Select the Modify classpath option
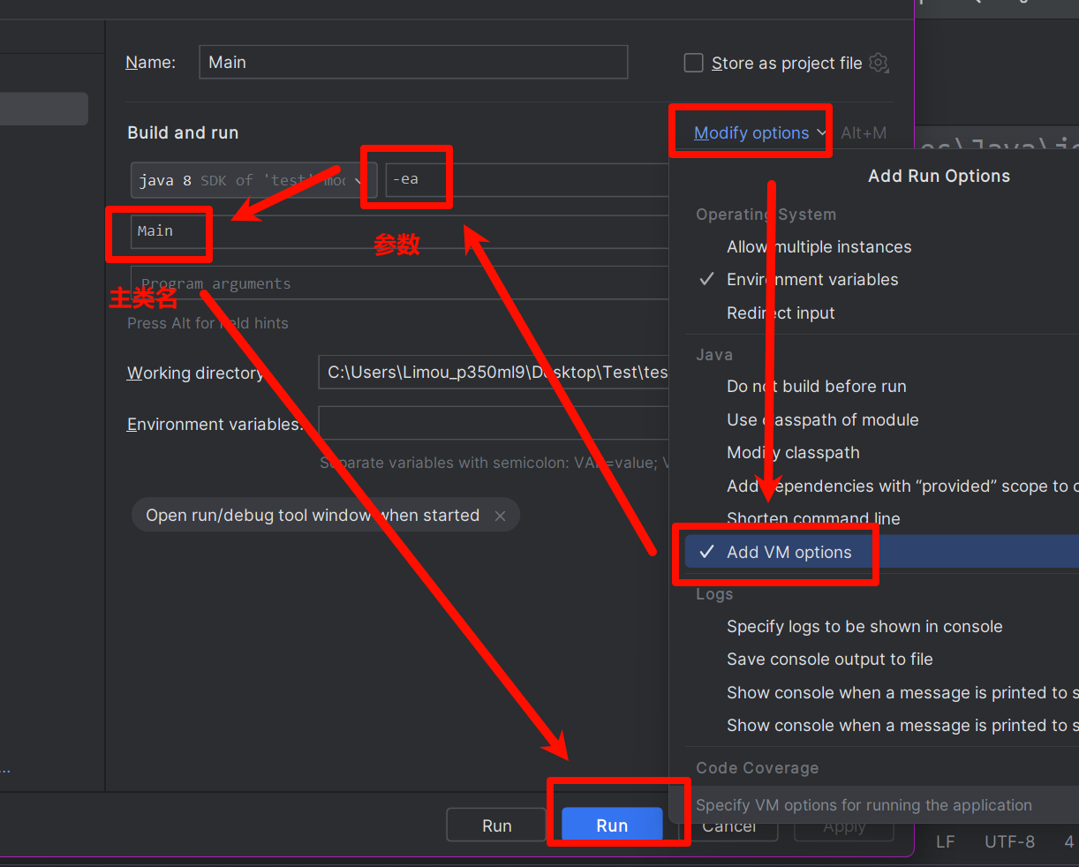 point(792,453)
